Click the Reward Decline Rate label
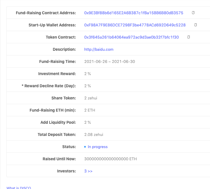This screenshot has width=210, height=189. [x=49, y=86]
